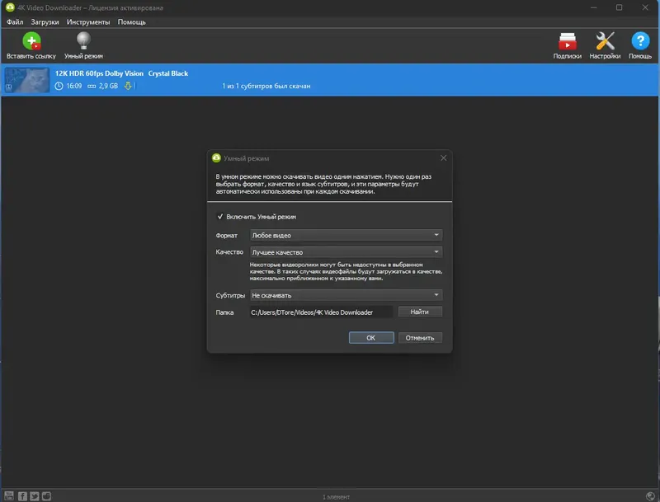The width and height of the screenshot is (660, 502).
Task: Click the Twitter icon in status bar
Action: coord(35,496)
